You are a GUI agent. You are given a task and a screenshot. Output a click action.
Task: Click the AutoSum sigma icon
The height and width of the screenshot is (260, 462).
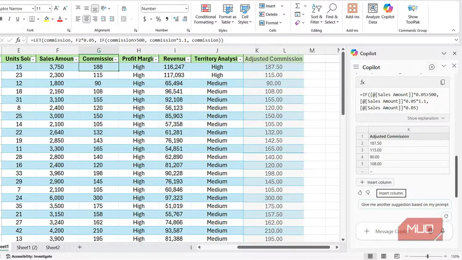pyautogui.click(x=297, y=6)
